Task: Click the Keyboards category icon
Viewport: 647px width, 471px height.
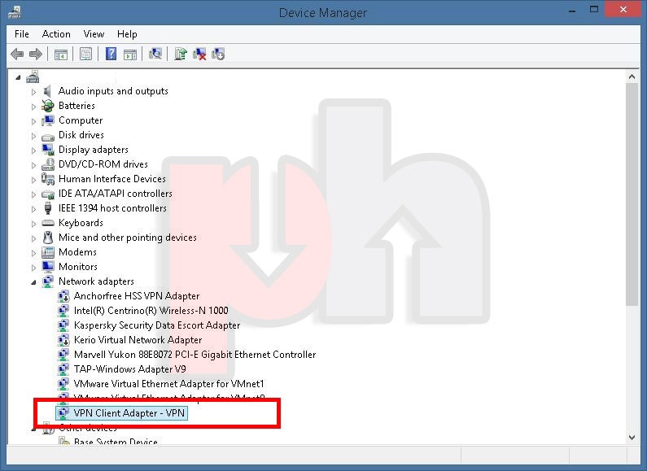Action: tap(48, 223)
